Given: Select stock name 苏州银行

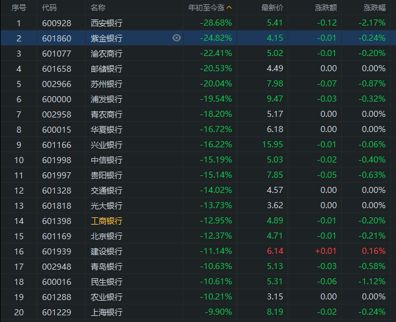Looking at the screenshot, I should pos(107,84).
